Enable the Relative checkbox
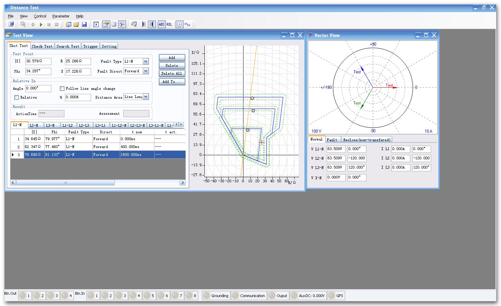Image resolution: width=501 pixels, height=306 pixels. pyautogui.click(x=17, y=98)
